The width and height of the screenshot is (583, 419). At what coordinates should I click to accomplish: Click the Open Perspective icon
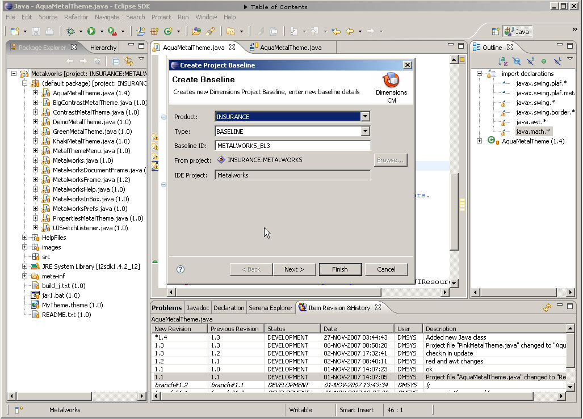tap(495, 32)
